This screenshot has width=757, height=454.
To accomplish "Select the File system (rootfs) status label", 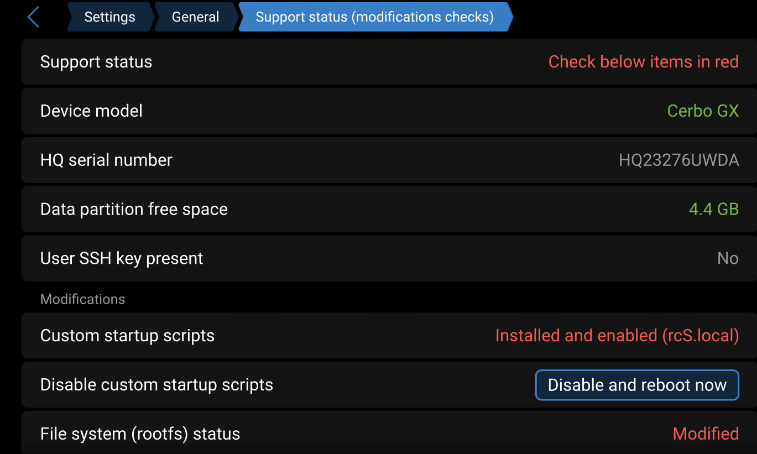I will click(x=140, y=434).
